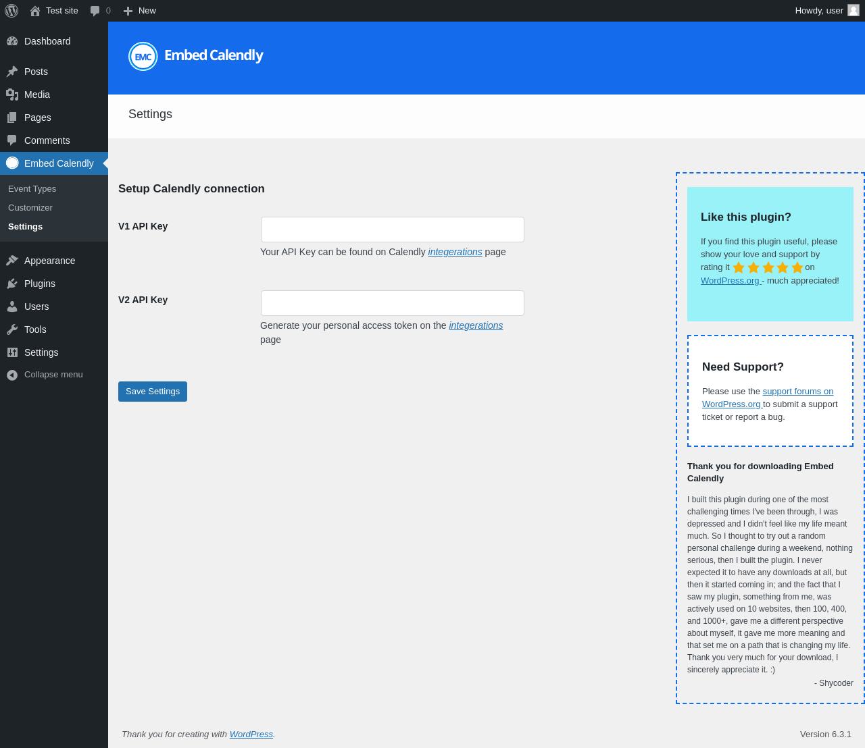This screenshot has width=865, height=748.
Task: Open Media menu item
Action: (54, 95)
